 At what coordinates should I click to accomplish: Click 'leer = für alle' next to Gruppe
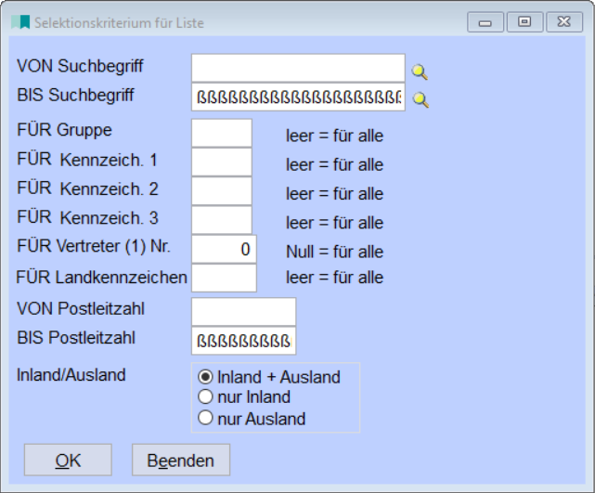tap(335, 136)
